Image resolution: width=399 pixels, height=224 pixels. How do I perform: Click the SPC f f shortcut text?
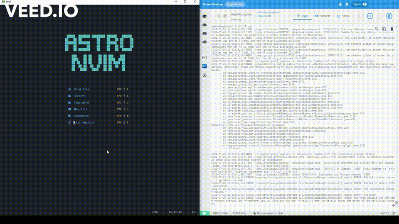[122, 90]
